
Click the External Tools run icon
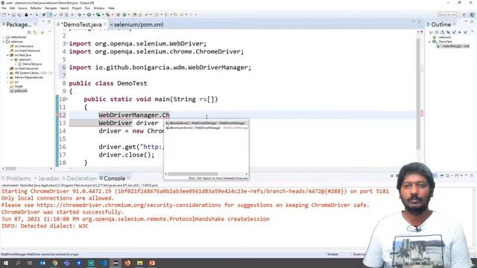point(107,15)
